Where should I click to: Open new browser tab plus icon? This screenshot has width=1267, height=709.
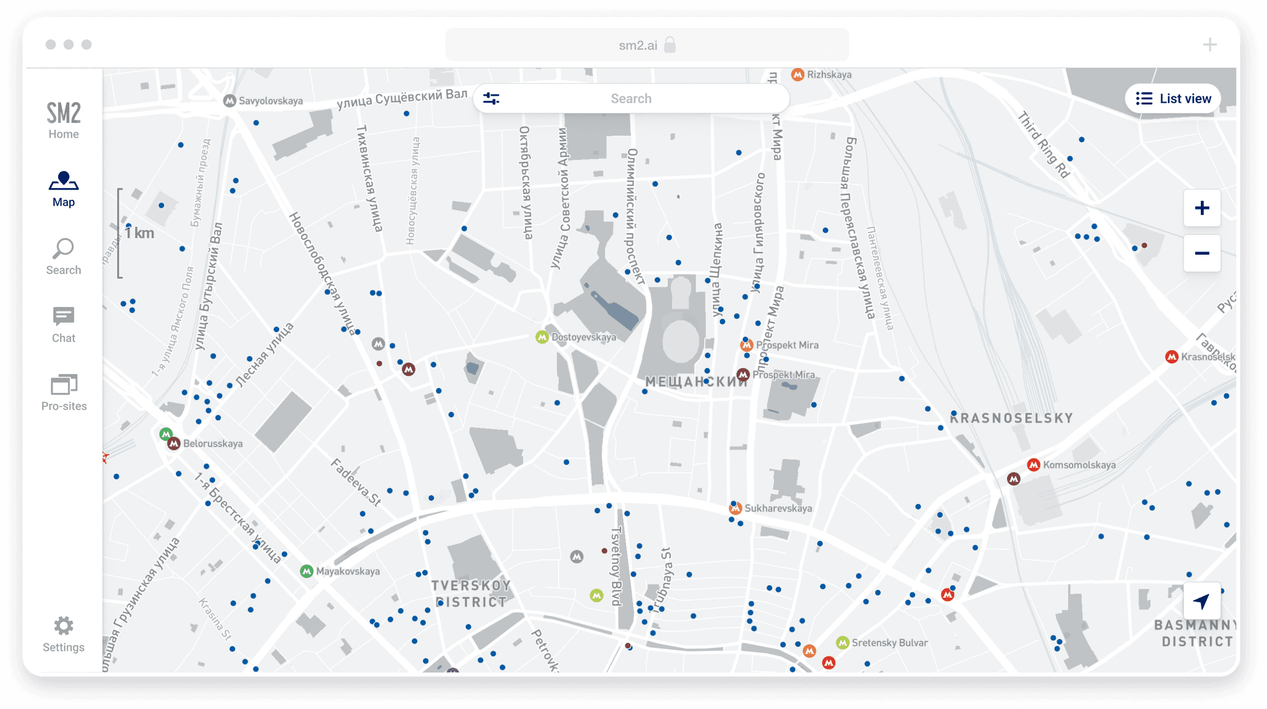coord(1209,45)
